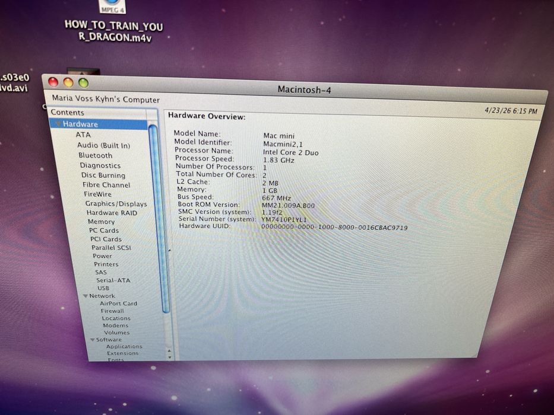
Task: Select Serial-ATA entry
Action: (113, 280)
